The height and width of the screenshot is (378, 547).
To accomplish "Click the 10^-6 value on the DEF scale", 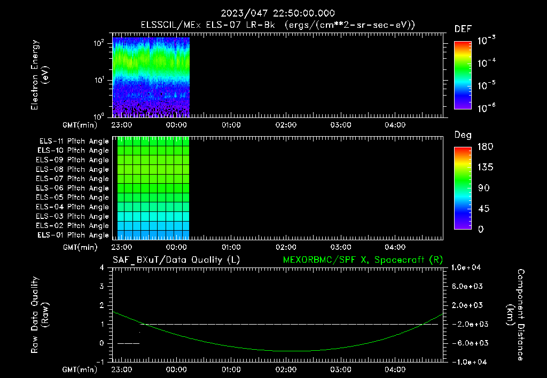I will pos(486,108).
